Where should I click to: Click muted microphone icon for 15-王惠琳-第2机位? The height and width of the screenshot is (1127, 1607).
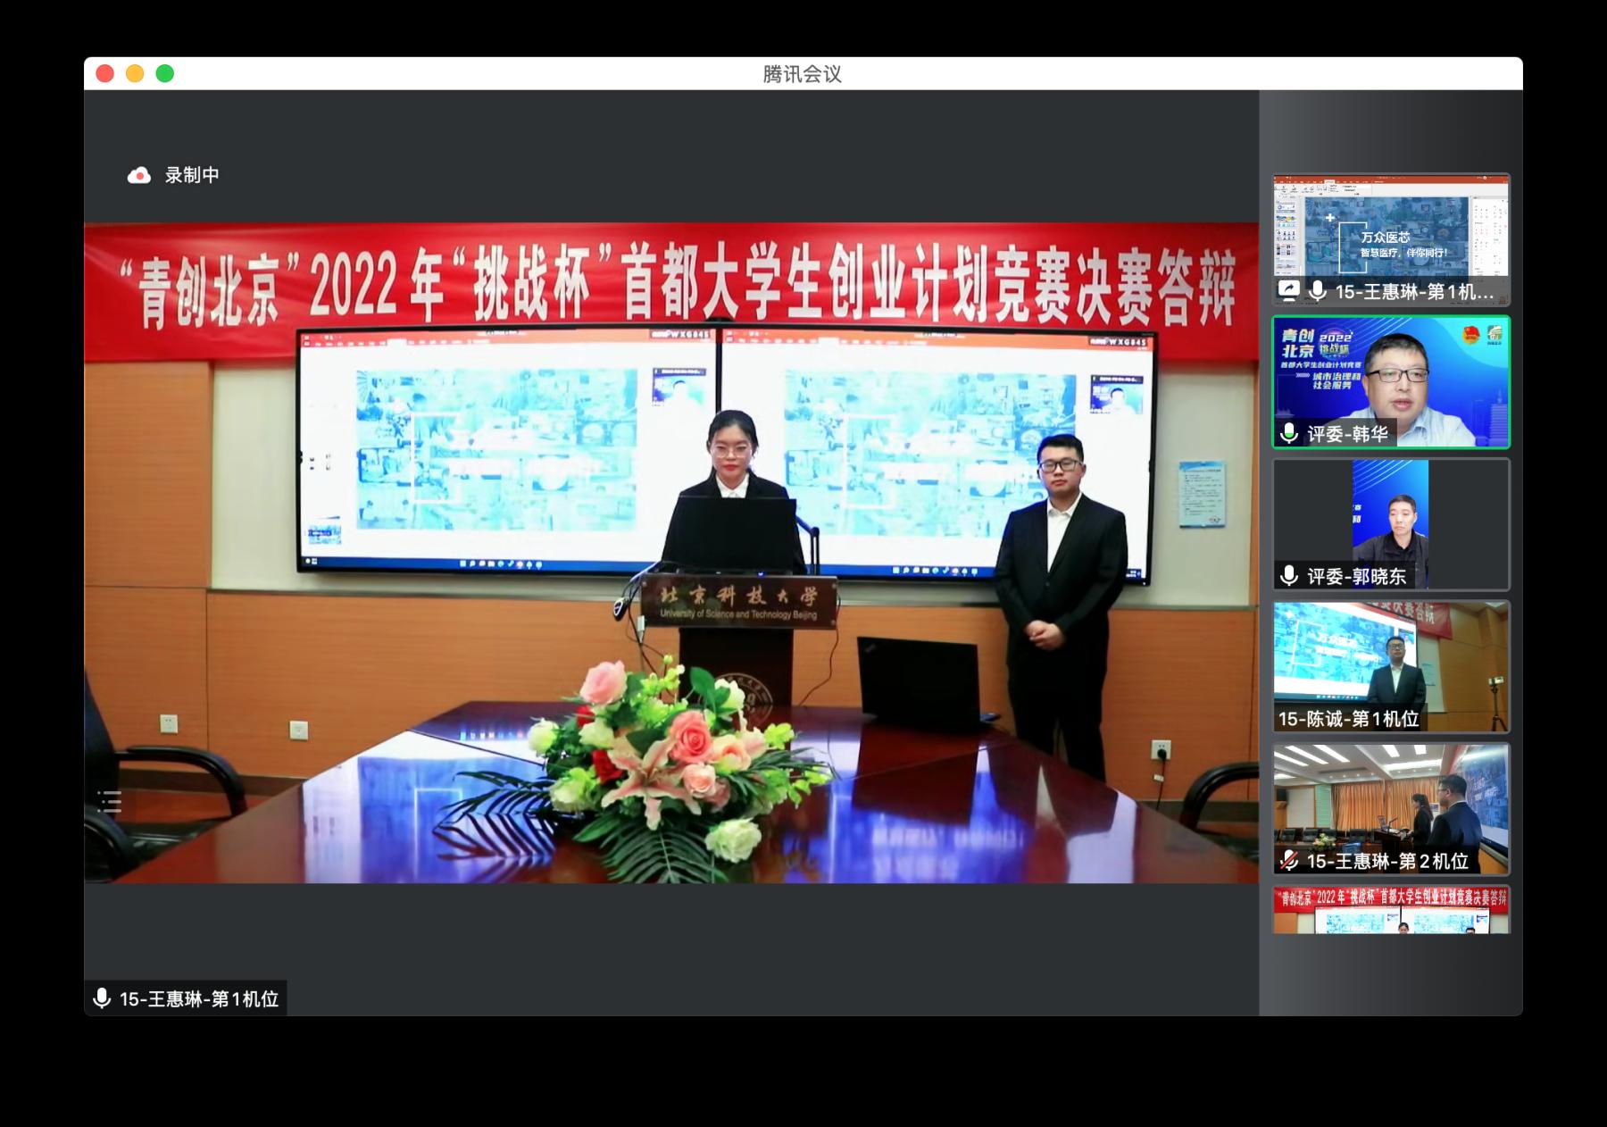pos(1288,861)
